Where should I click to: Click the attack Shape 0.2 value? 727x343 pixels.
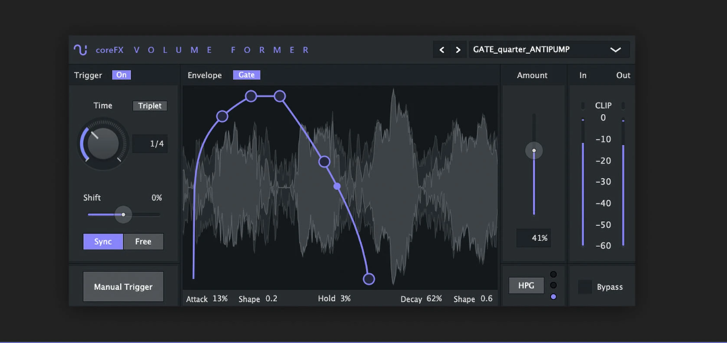(x=272, y=299)
